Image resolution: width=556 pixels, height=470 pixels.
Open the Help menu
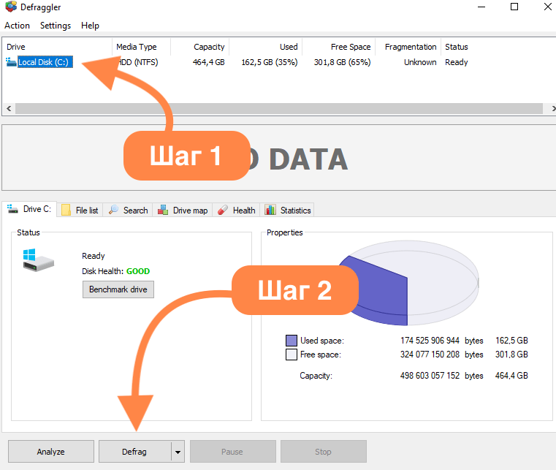coord(90,26)
